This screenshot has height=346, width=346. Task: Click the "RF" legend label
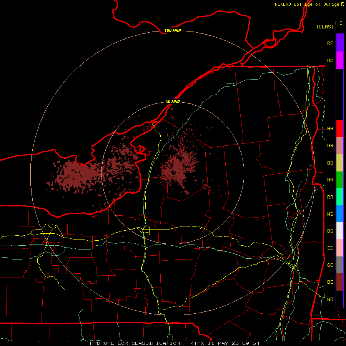coord(330,43)
